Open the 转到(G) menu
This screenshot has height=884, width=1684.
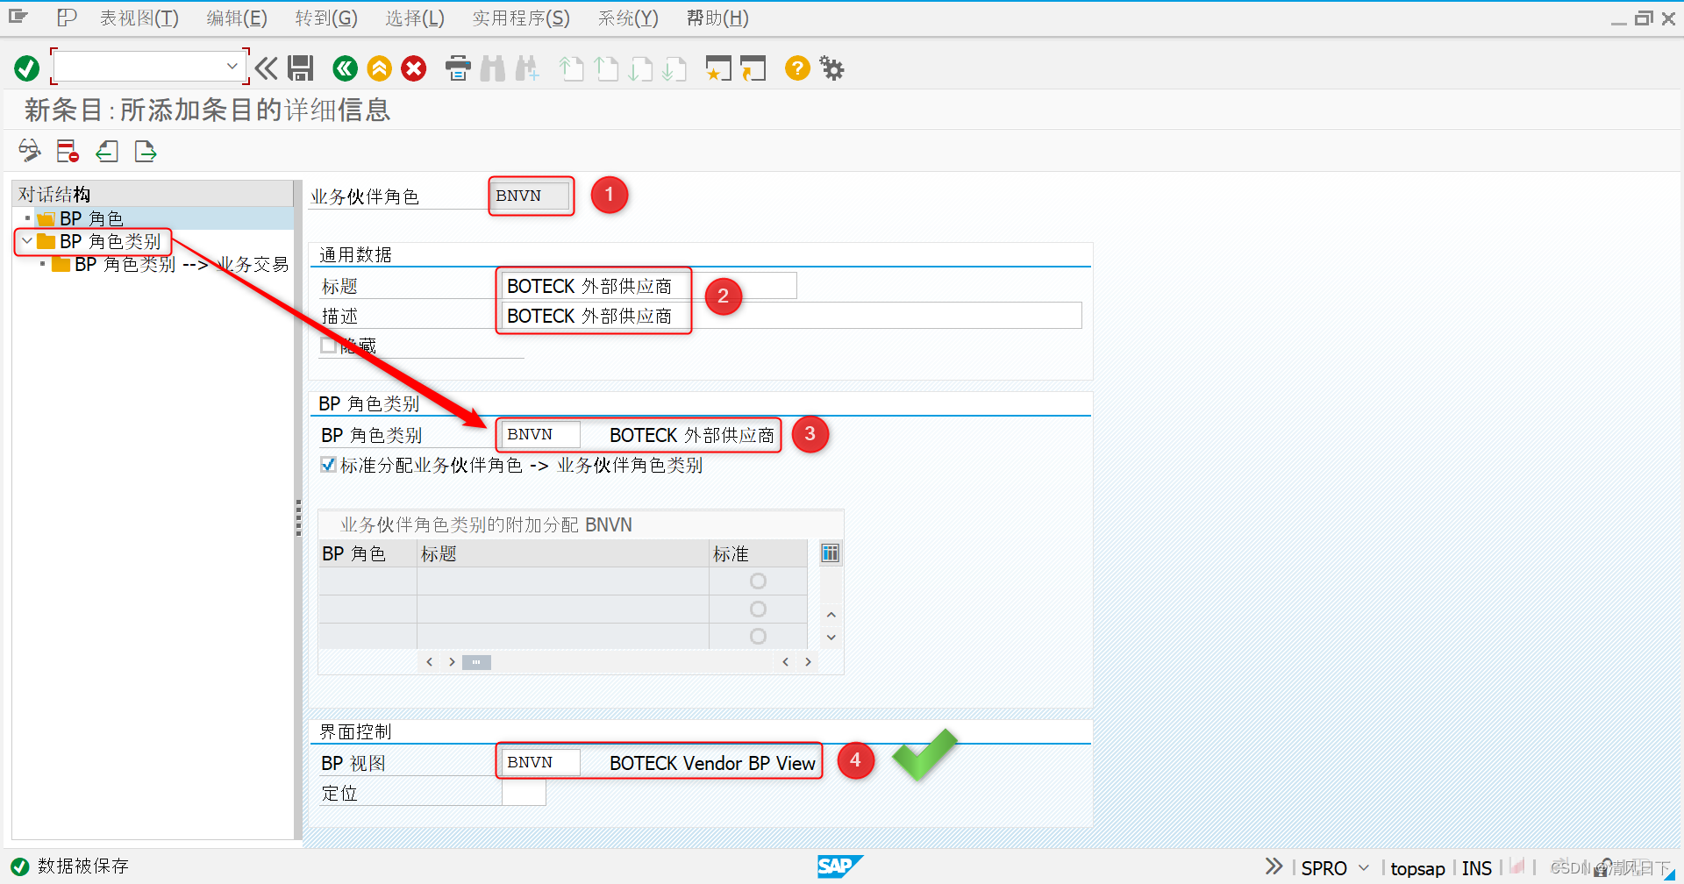click(326, 18)
